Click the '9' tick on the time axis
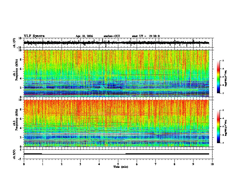 coord(193,164)
